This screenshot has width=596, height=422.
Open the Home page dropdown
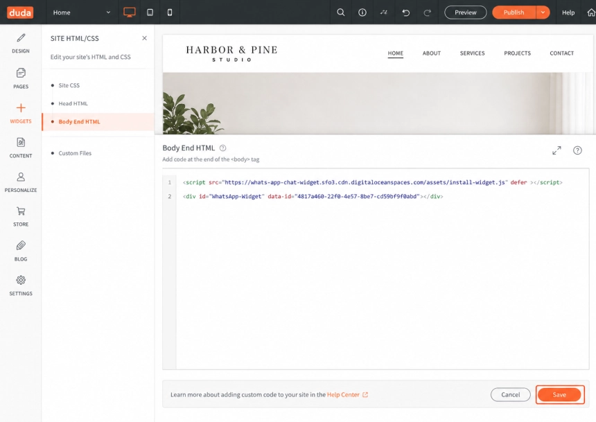pyautogui.click(x=81, y=12)
